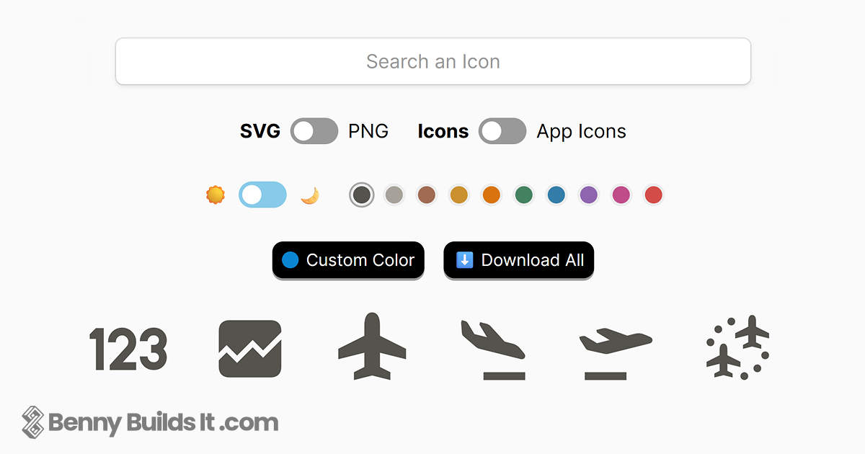The height and width of the screenshot is (454, 865).
Task: Open the Custom Color picker
Action: 348,260
